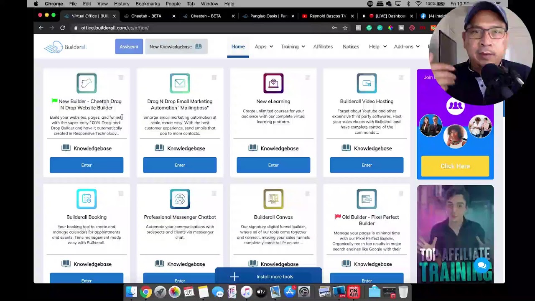This screenshot has height=301, width=535.
Task: Open the Mailingboss email envelope icon
Action: pos(180,83)
